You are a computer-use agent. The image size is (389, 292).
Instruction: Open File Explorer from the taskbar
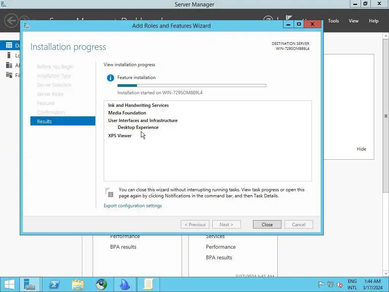78,284
